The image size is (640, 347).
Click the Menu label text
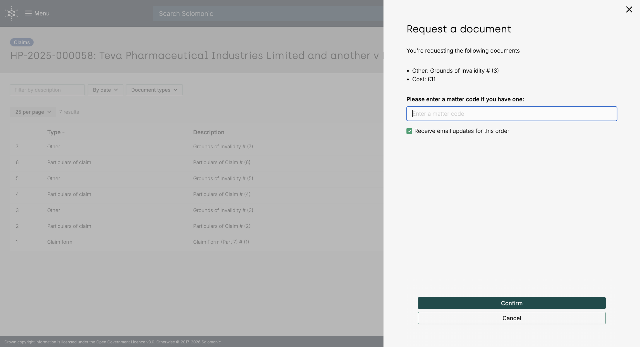click(x=42, y=13)
